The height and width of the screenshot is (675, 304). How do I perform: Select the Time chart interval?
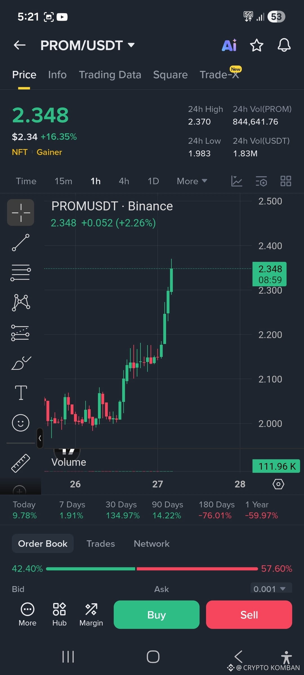26,181
